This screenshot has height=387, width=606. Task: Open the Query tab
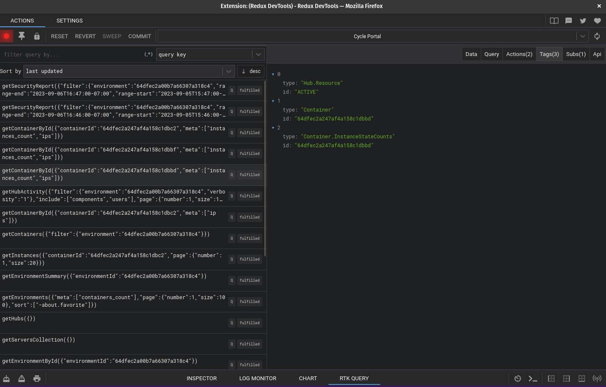[x=491, y=54]
